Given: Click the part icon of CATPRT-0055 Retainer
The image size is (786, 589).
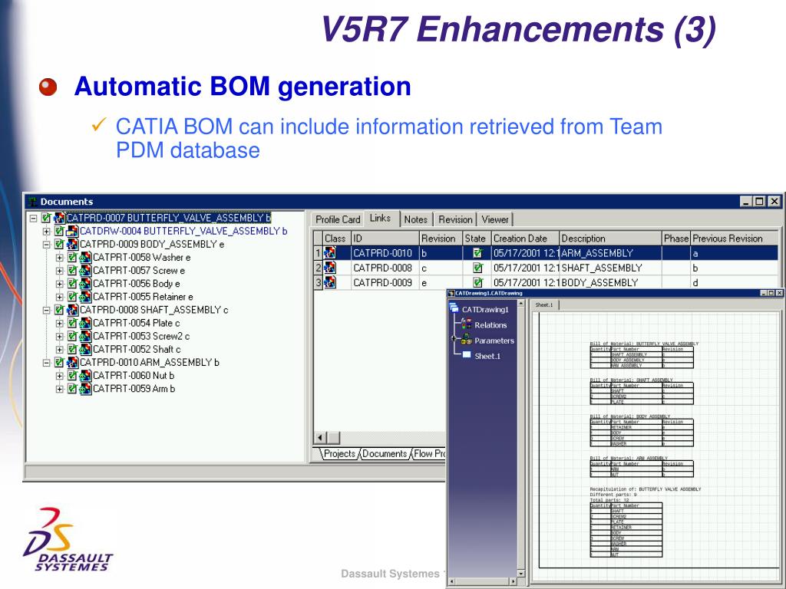Looking at the screenshot, I should (86, 297).
